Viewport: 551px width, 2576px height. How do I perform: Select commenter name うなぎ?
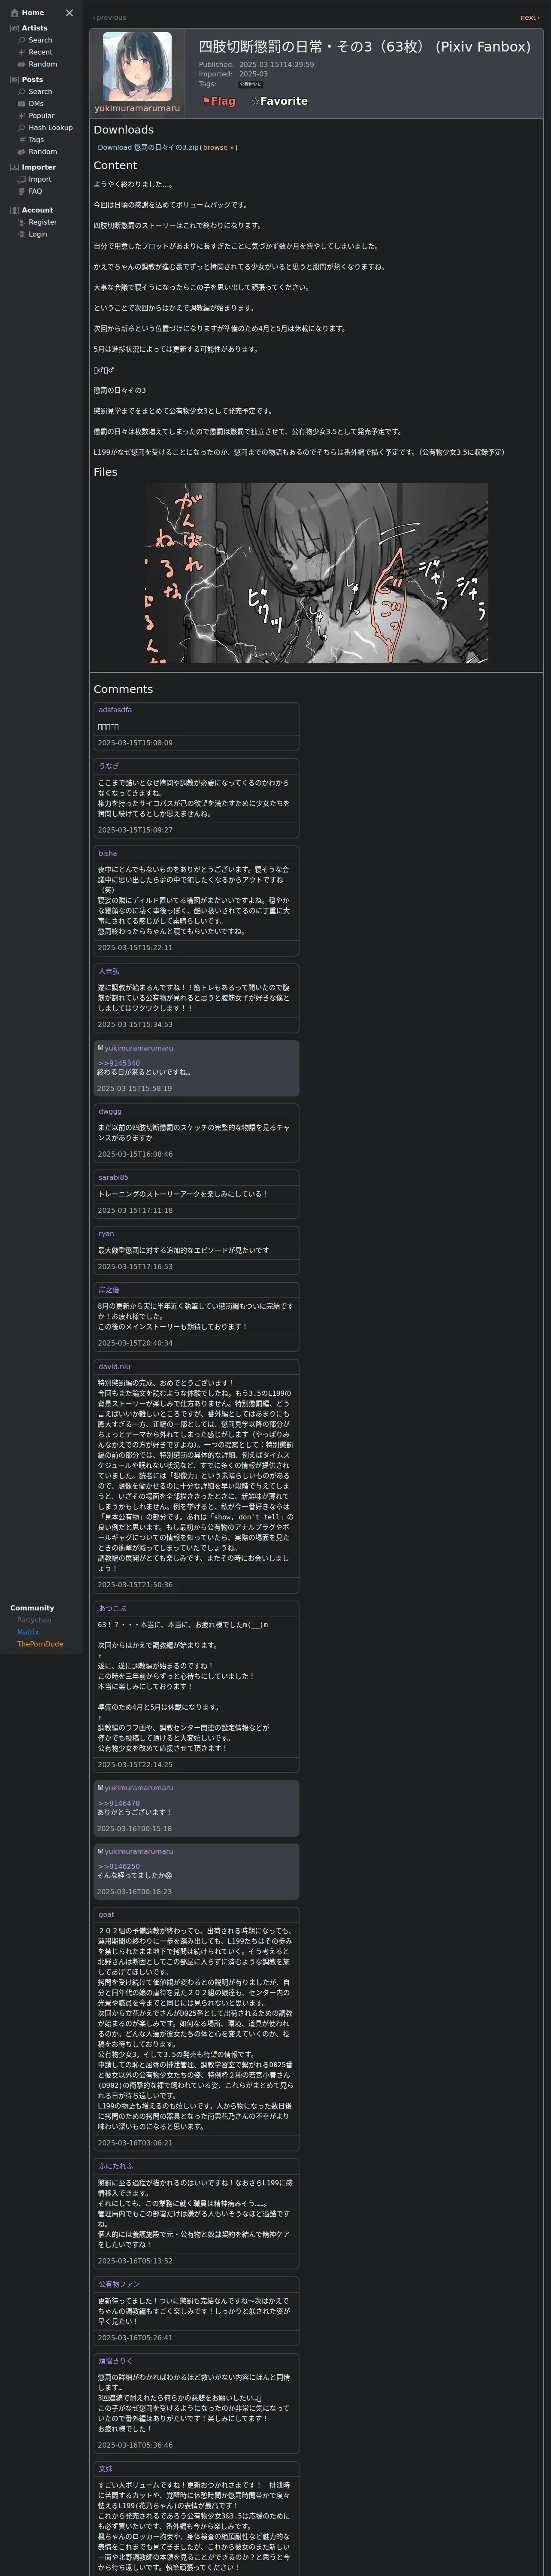108,766
